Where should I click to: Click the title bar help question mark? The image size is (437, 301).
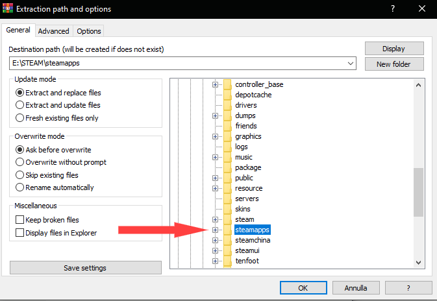[393, 8]
